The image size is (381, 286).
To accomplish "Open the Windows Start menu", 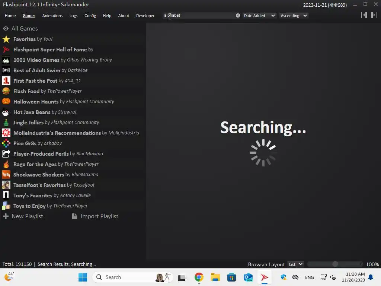I will [x=83, y=277].
